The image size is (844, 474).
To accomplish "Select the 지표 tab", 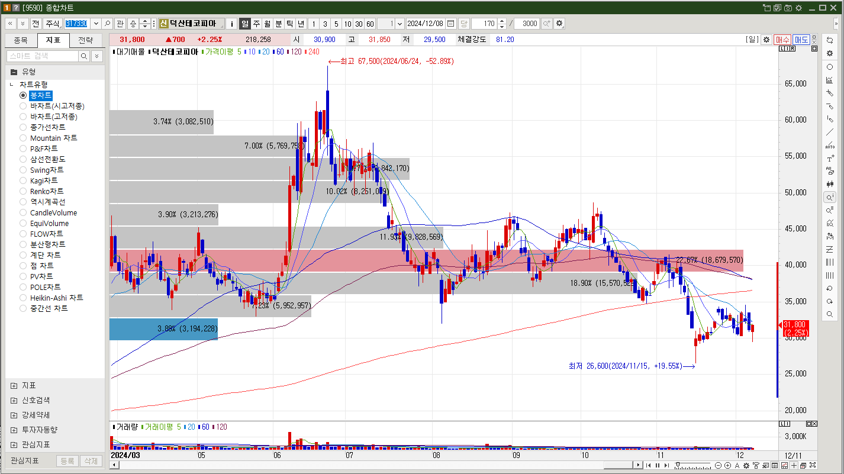I will pyautogui.click(x=53, y=41).
